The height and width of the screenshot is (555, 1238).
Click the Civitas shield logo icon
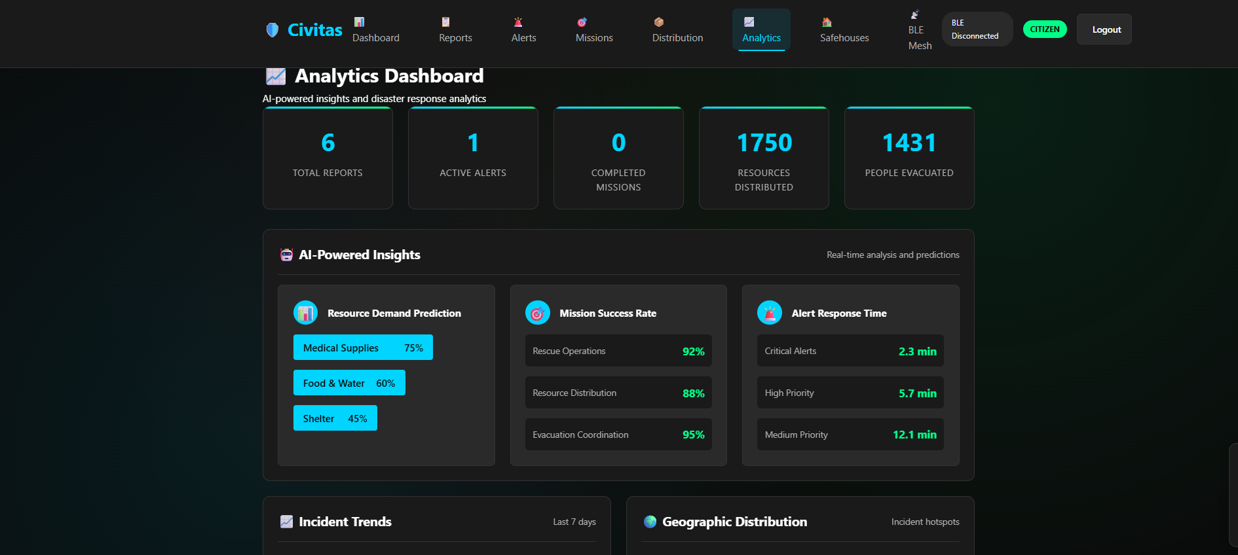[272, 29]
